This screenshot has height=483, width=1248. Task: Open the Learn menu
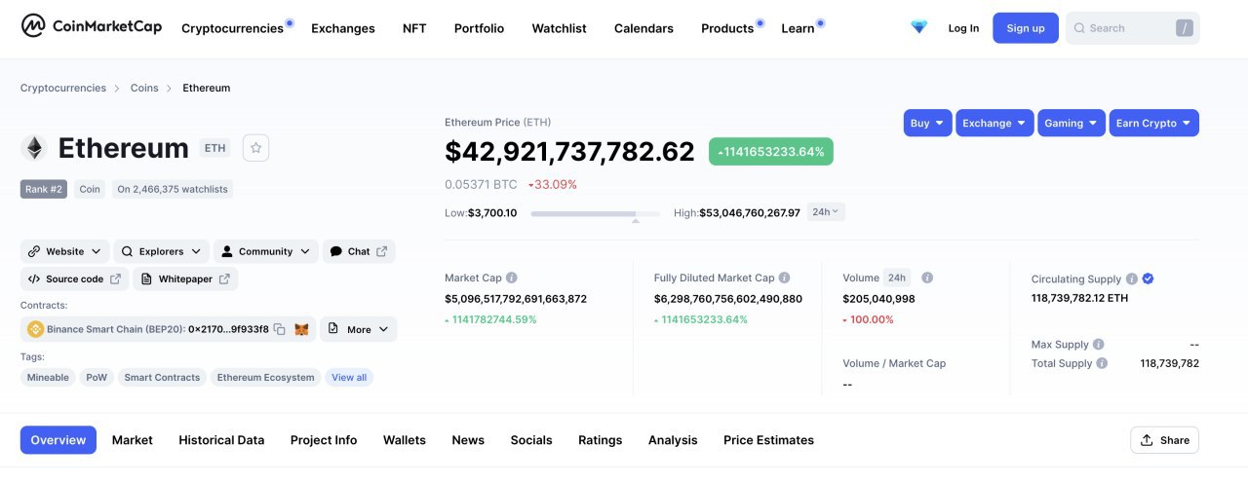798,28
